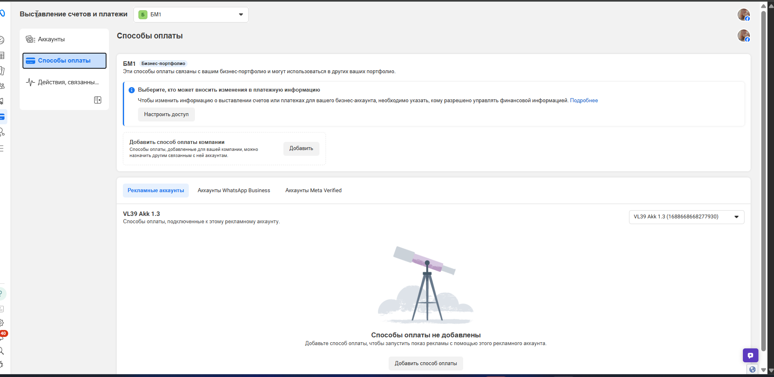Open the hamburger all-tools icon

[x=2, y=148]
